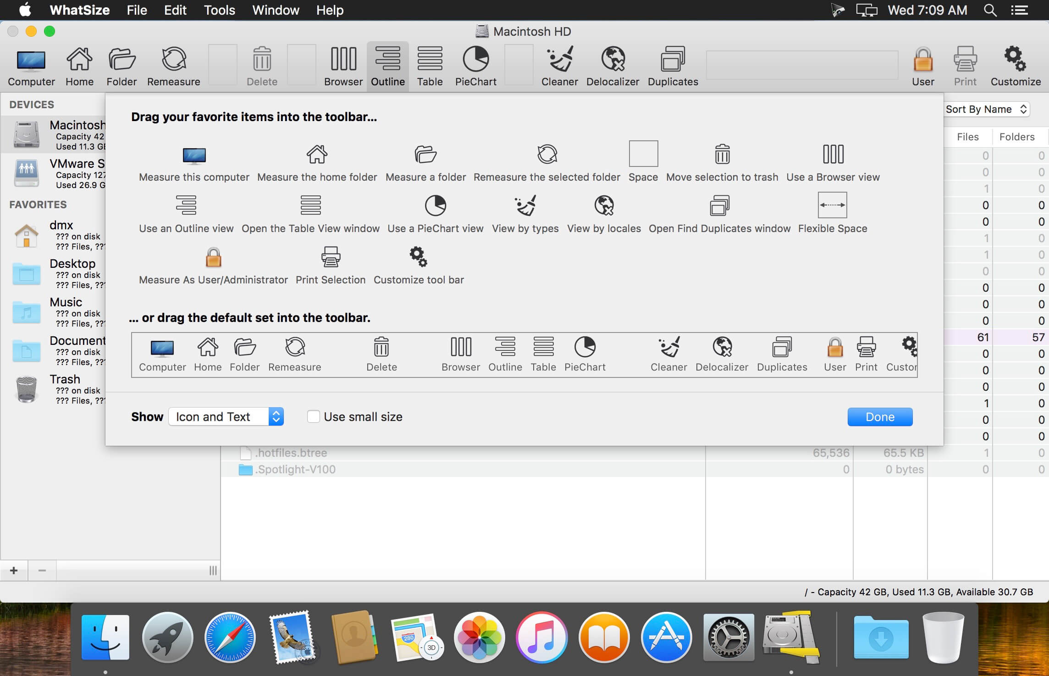The width and height of the screenshot is (1049, 676).
Task: Select the Flexible Space palette item
Action: click(833, 213)
